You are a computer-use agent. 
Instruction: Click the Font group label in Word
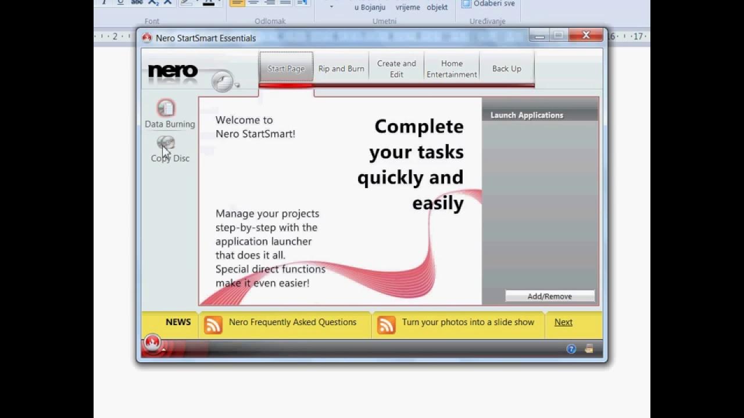coord(152,21)
